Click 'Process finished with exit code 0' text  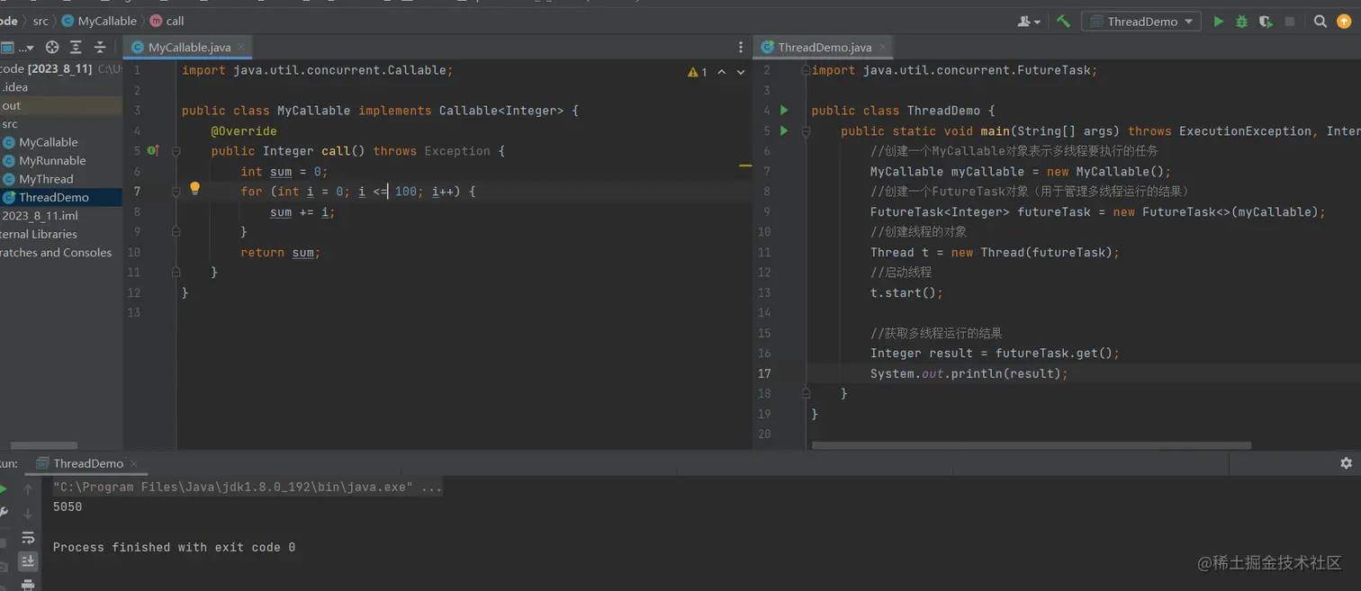[174, 547]
